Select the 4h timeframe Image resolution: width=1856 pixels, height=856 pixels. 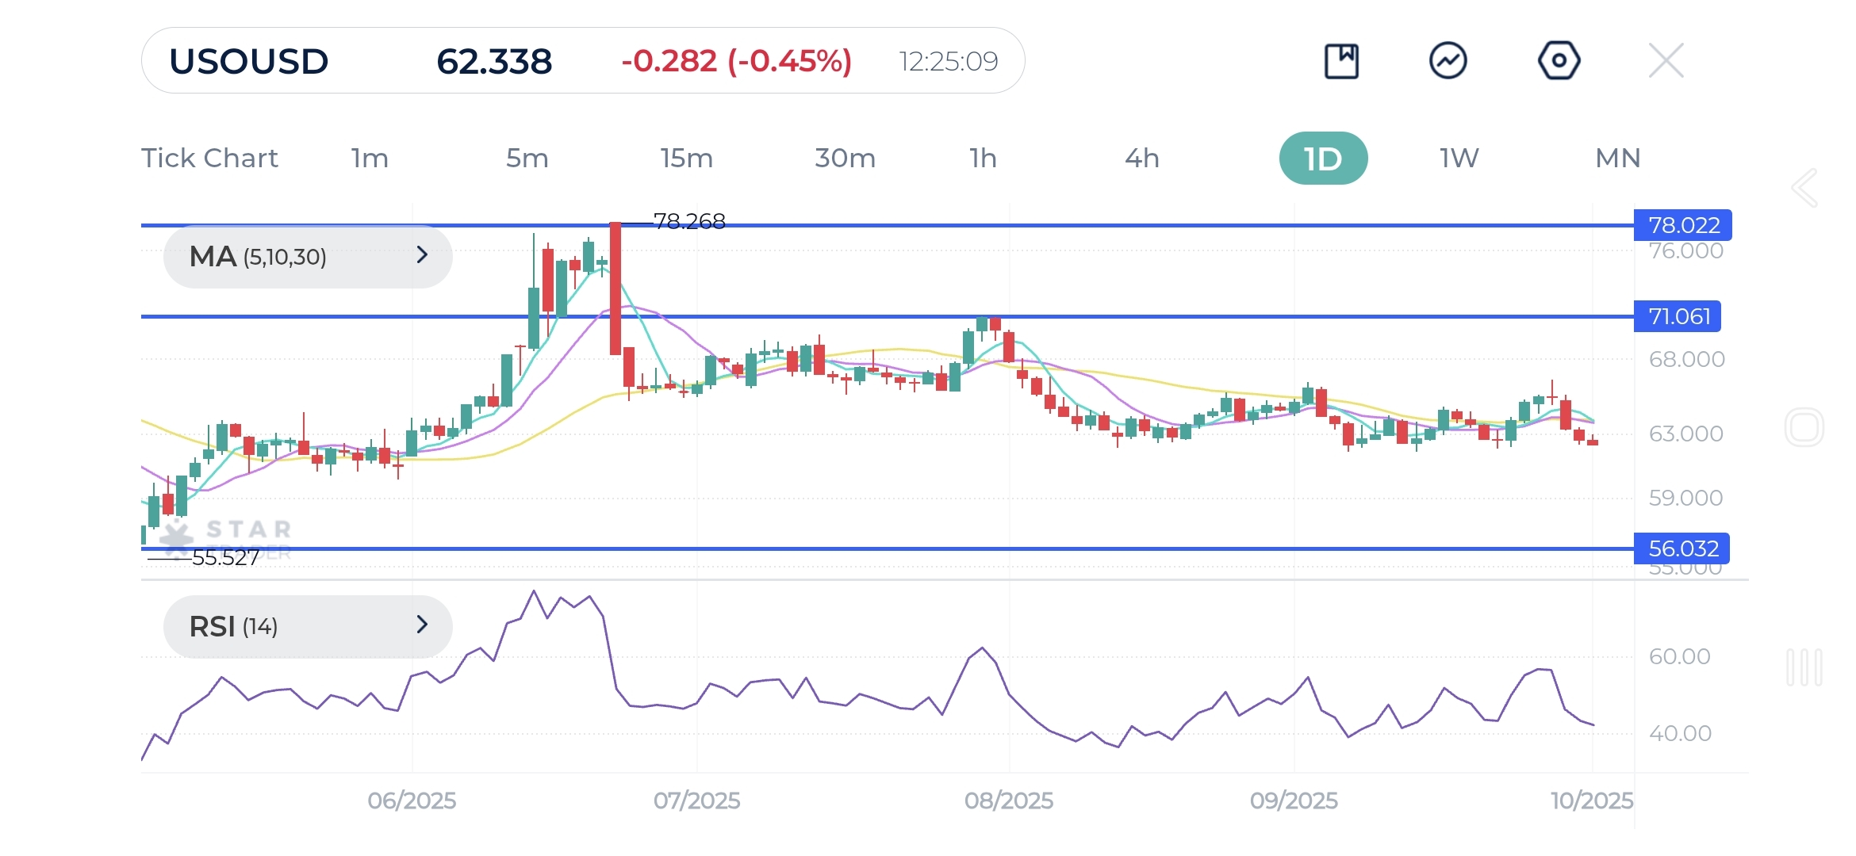click(x=1141, y=159)
